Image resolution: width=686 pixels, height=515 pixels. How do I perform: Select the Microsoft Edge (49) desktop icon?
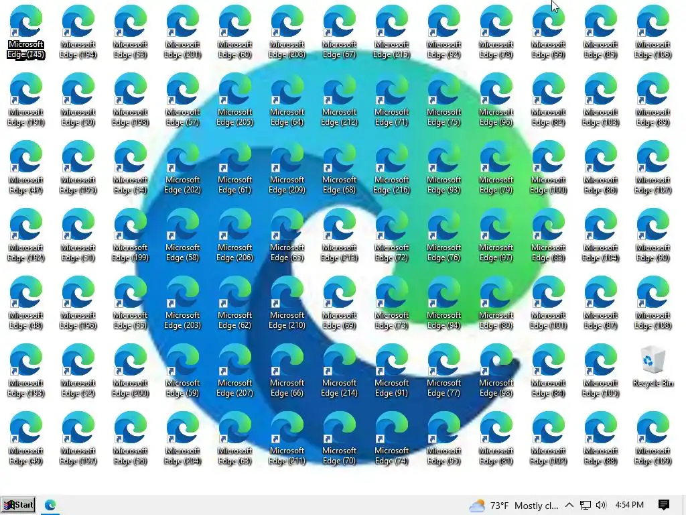pyautogui.click(x=26, y=439)
